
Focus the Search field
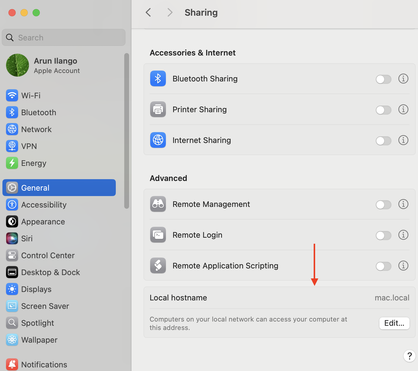point(64,37)
